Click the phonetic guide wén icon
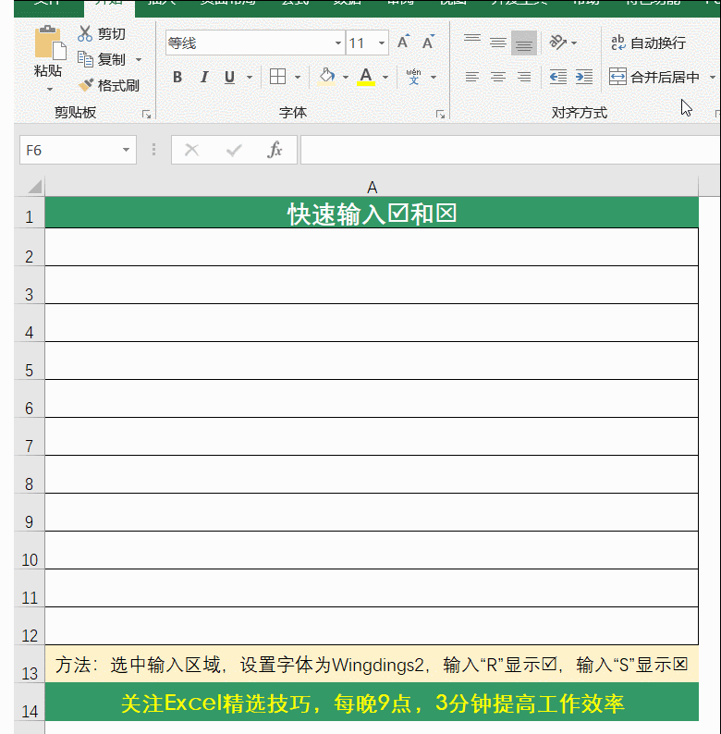Screen dimensions: 721x734 coord(413,77)
